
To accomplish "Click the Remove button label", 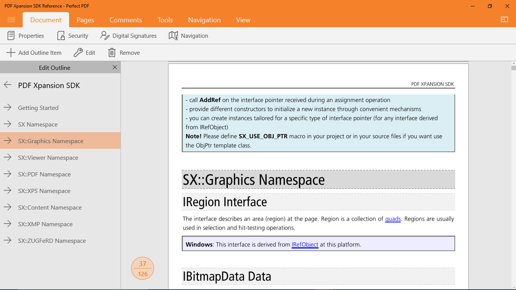I will [x=130, y=53].
